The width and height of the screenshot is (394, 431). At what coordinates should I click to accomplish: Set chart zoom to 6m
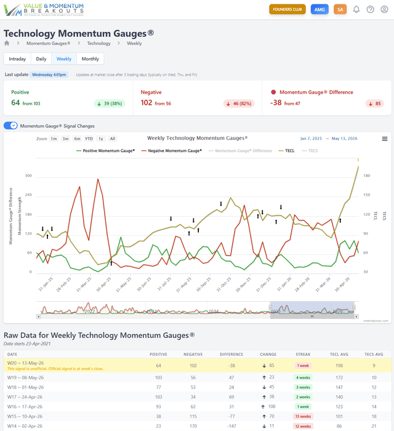[x=77, y=139]
